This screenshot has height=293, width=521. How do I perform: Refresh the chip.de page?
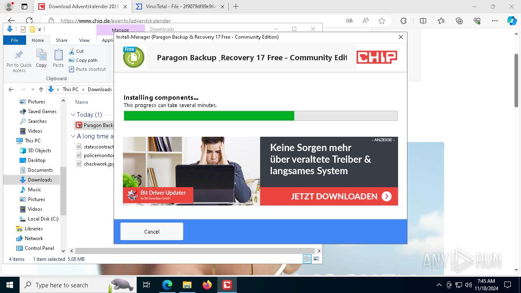click(x=29, y=21)
